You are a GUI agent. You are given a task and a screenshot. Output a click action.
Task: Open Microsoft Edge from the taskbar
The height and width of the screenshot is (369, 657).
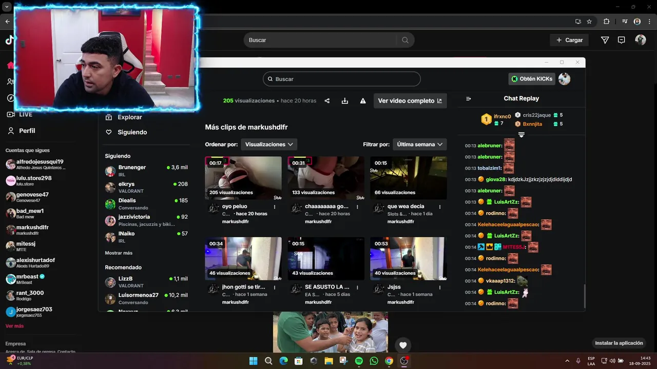(283, 361)
